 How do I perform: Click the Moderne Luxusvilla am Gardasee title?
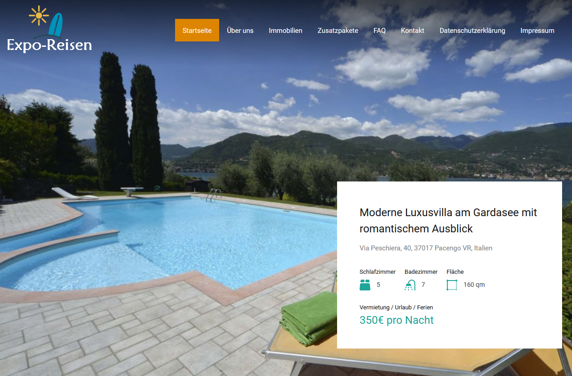coord(448,220)
